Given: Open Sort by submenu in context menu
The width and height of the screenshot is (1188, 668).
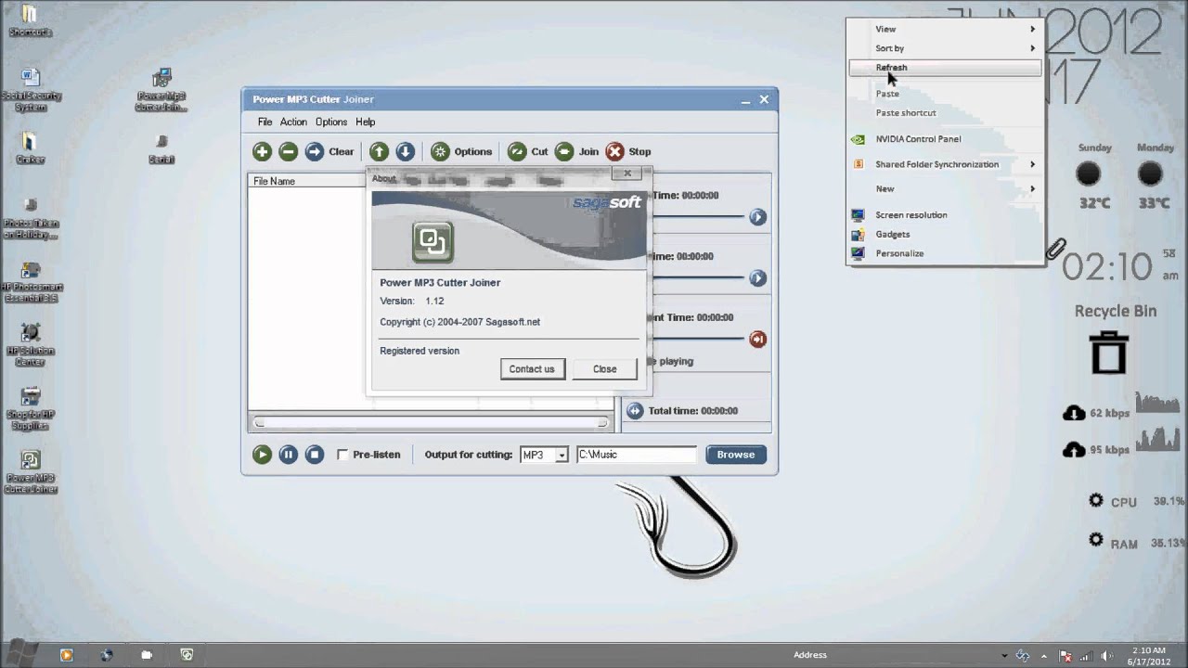Looking at the screenshot, I should [945, 48].
